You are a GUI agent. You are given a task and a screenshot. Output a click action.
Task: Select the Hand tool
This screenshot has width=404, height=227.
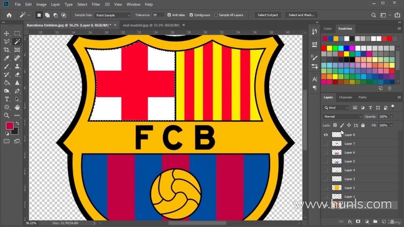click(17, 107)
